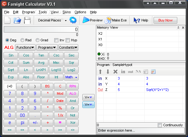Screen dimensions: 188x137
Task: Click the Sqrt function button
Action: click(x=11, y=70)
